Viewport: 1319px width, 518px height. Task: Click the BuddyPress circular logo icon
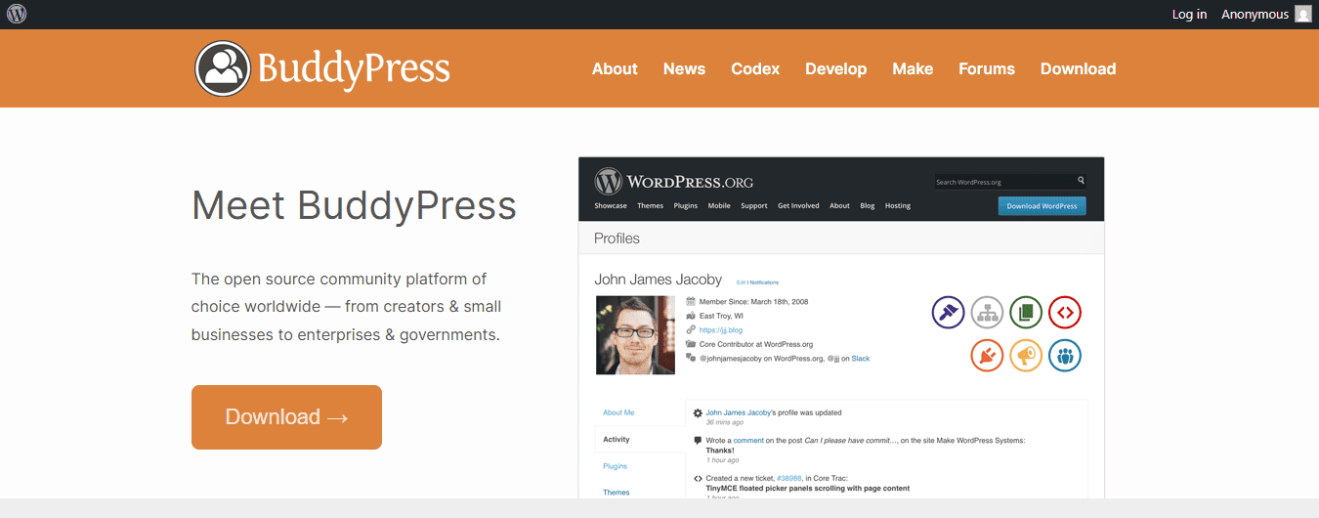223,68
